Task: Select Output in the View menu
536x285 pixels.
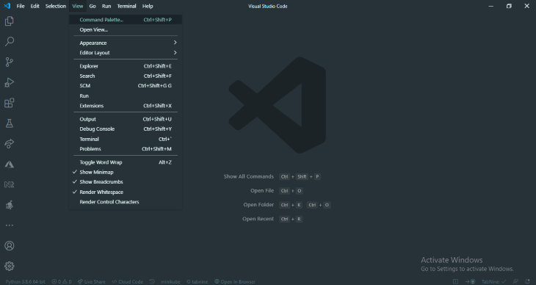Action: click(x=126, y=119)
